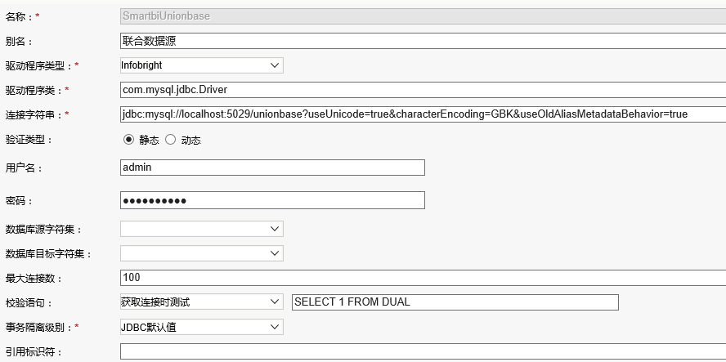Open the 驱动程序类型 Infobright dropdown

click(x=202, y=65)
